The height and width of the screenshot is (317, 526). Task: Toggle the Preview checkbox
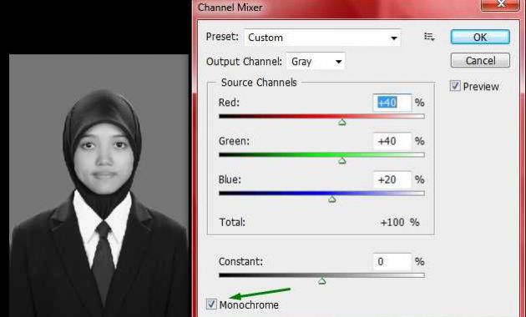[x=455, y=86]
